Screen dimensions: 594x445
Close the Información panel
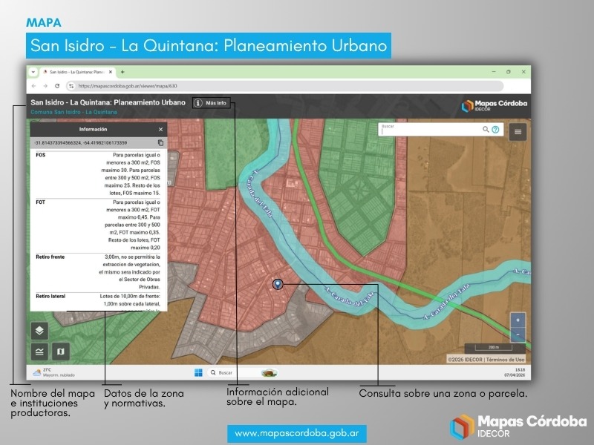pyautogui.click(x=160, y=129)
